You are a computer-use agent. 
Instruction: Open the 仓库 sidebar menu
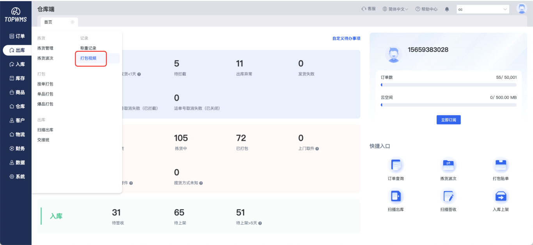point(17,107)
